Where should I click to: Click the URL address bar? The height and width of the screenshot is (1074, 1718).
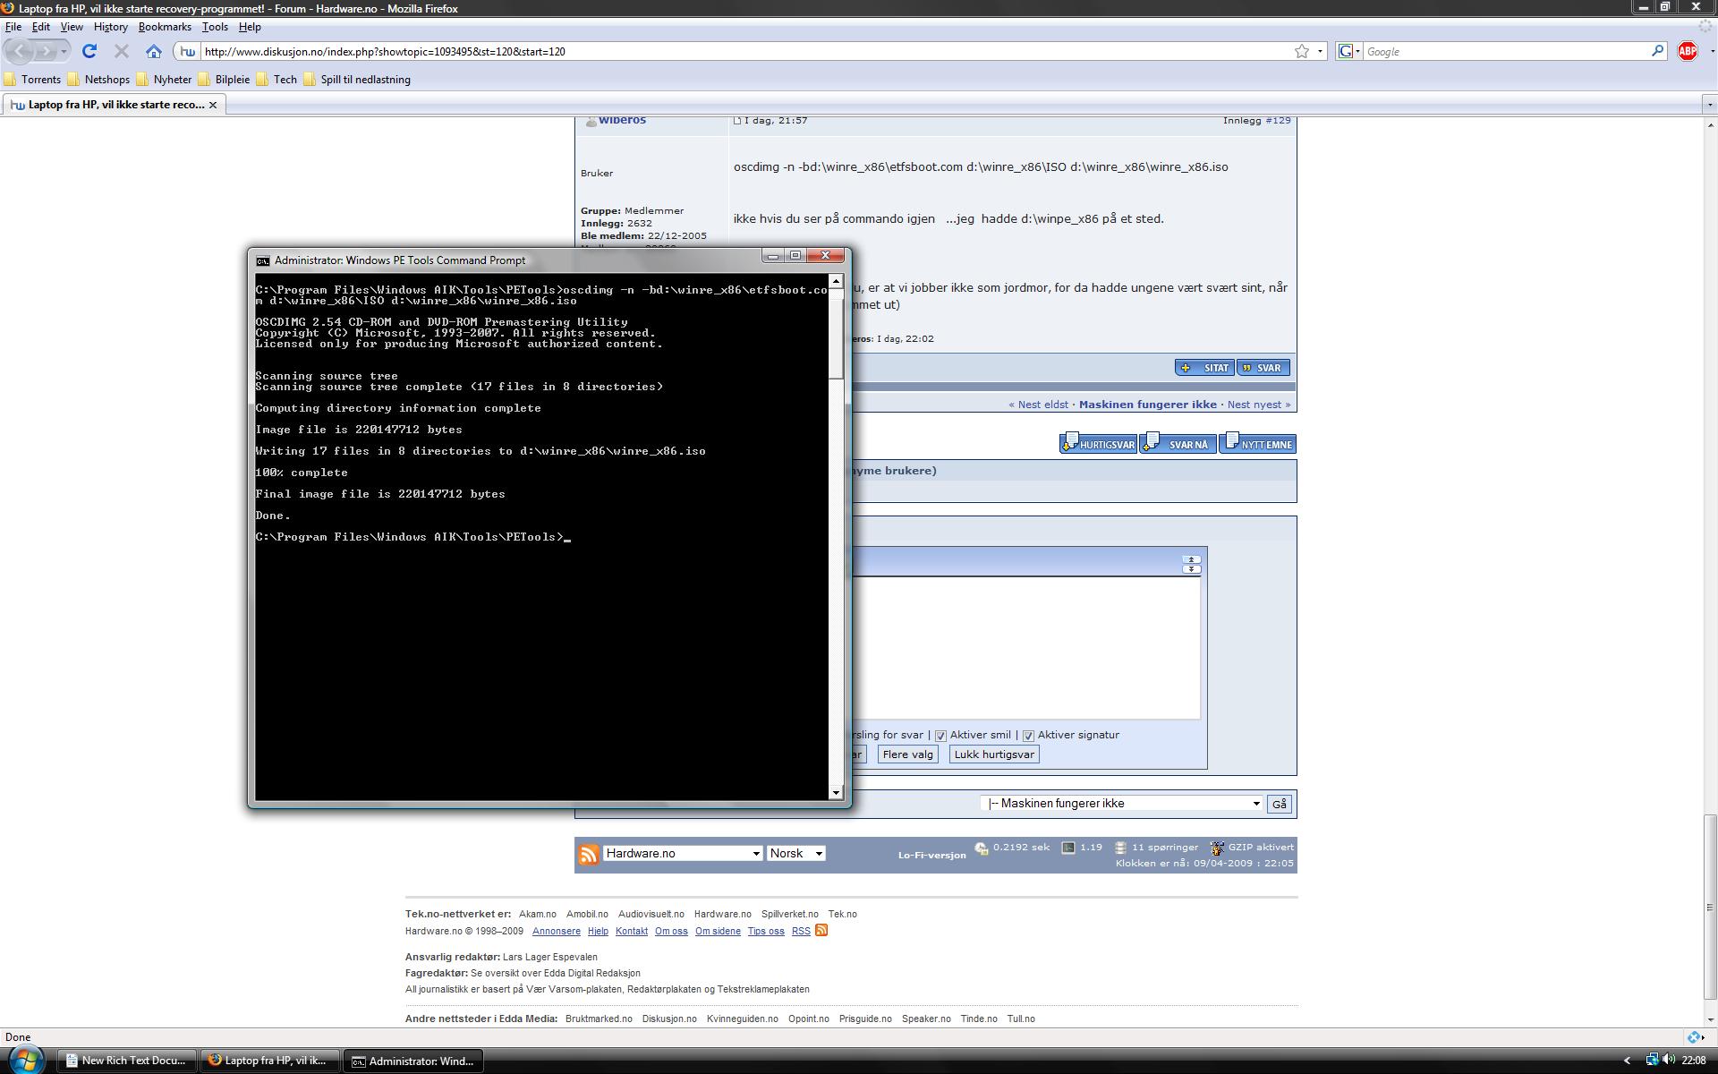click(x=748, y=51)
